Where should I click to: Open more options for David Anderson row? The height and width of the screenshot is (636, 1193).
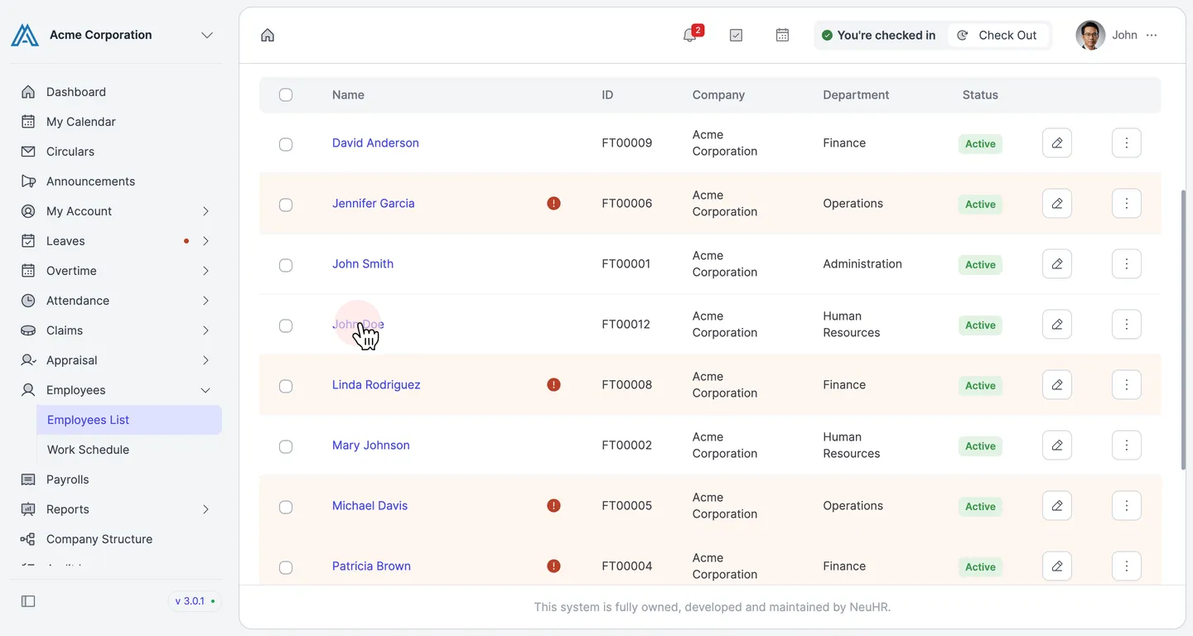click(1127, 142)
